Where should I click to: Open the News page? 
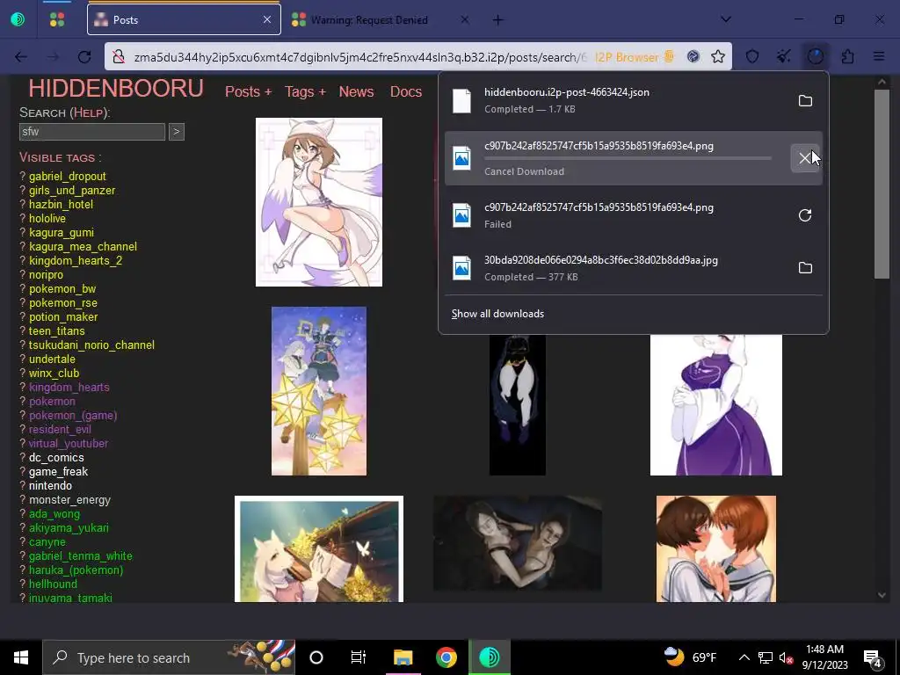coord(356,91)
